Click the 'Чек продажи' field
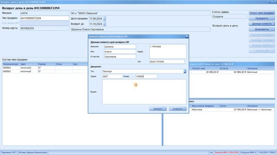Viewport: 277px width, 155px height. click(45, 18)
